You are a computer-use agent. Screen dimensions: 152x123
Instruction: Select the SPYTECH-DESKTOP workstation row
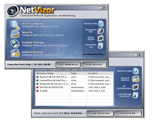point(74,87)
